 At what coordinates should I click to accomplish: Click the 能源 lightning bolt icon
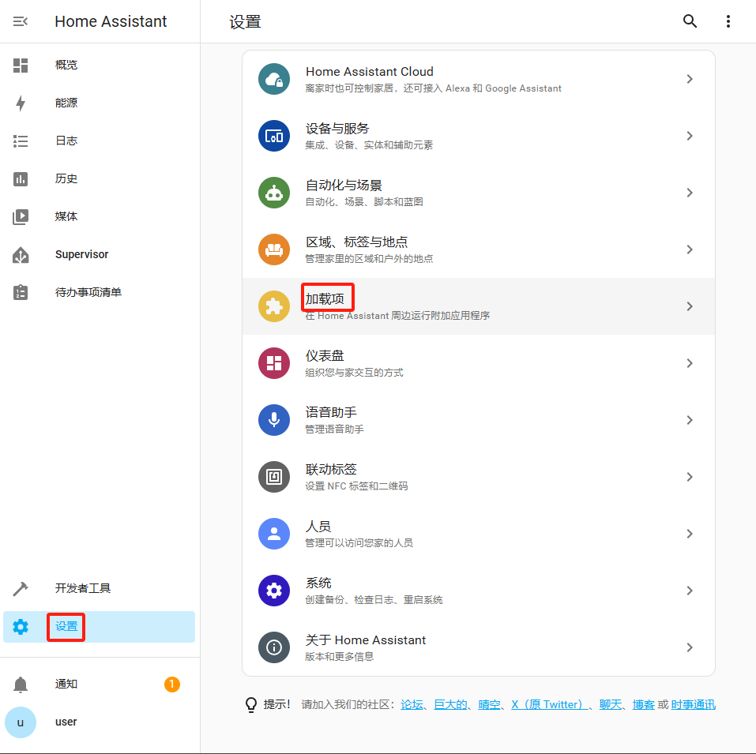point(21,103)
